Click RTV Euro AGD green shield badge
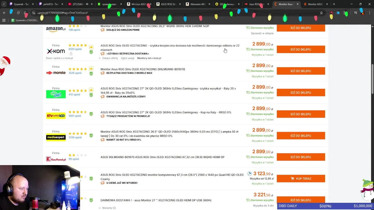Viewport: 374px width, 210px height. (91, 114)
